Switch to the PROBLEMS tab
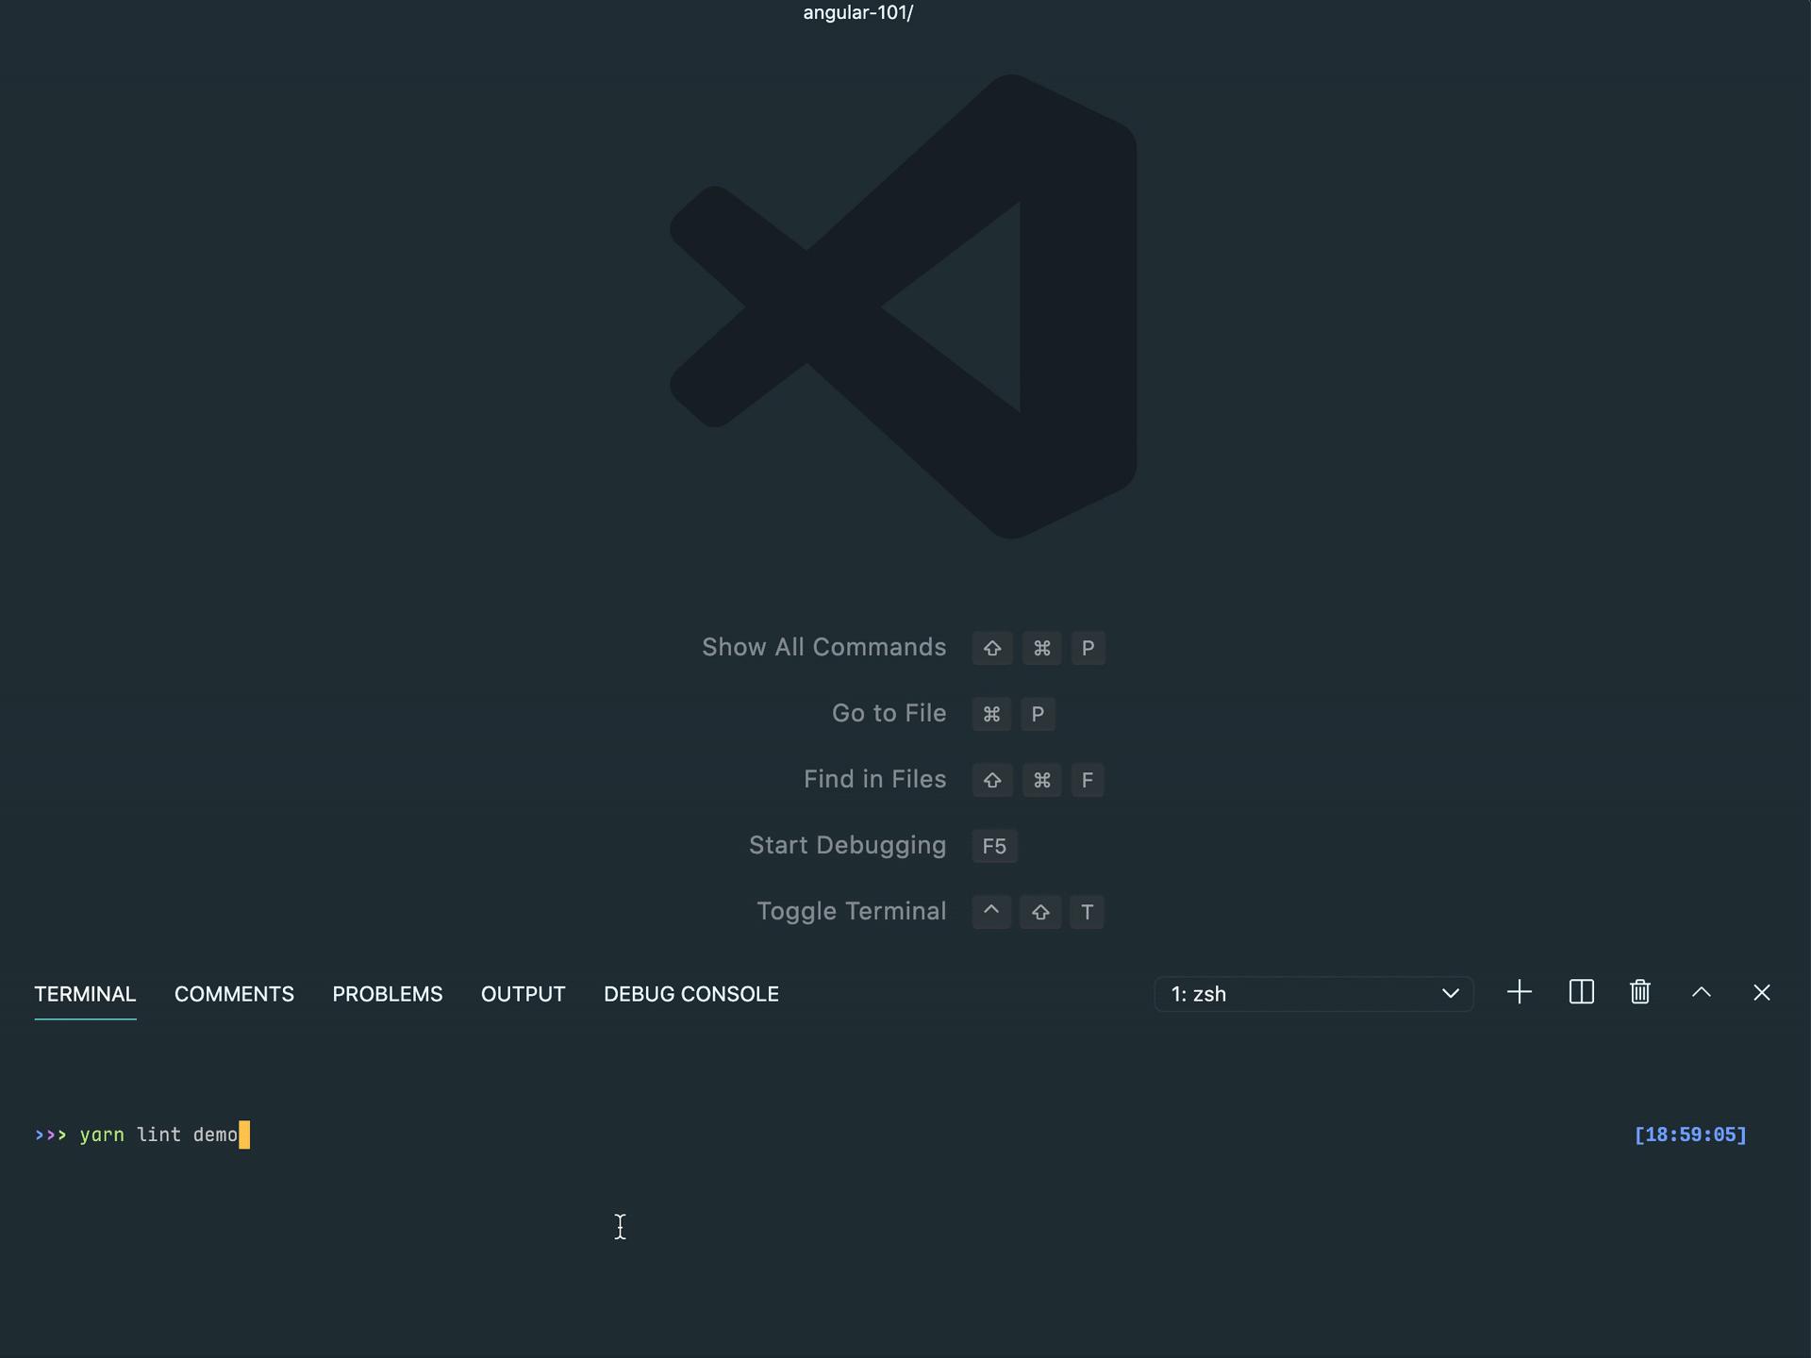 tap(387, 994)
